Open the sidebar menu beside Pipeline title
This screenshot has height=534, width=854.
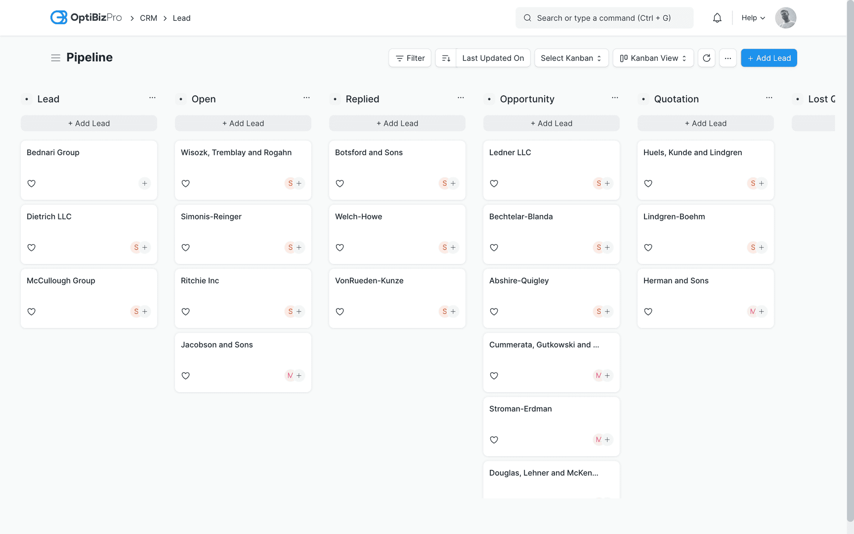coord(55,58)
